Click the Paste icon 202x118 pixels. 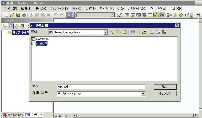click(x=43, y=15)
